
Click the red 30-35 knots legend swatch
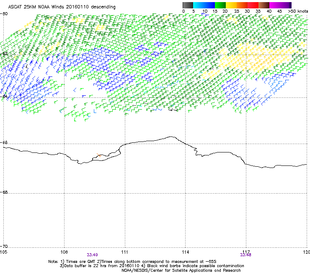click(253, 5)
